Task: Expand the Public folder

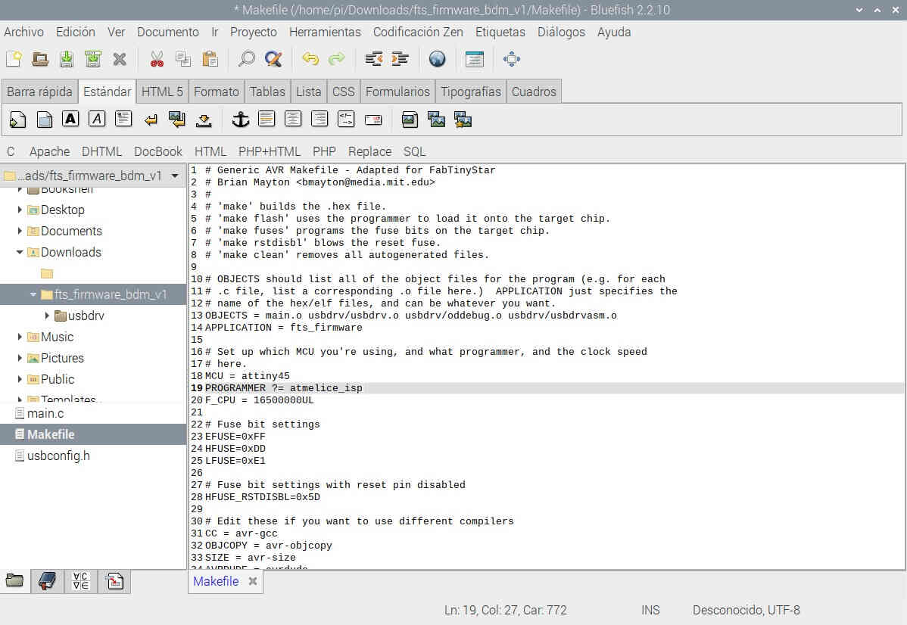Action: coord(20,379)
